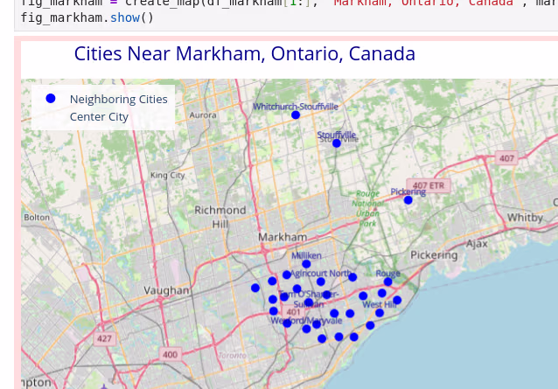The height and width of the screenshot is (389, 558).
Task: Click the 'Markham' map label
Action: coord(282,237)
